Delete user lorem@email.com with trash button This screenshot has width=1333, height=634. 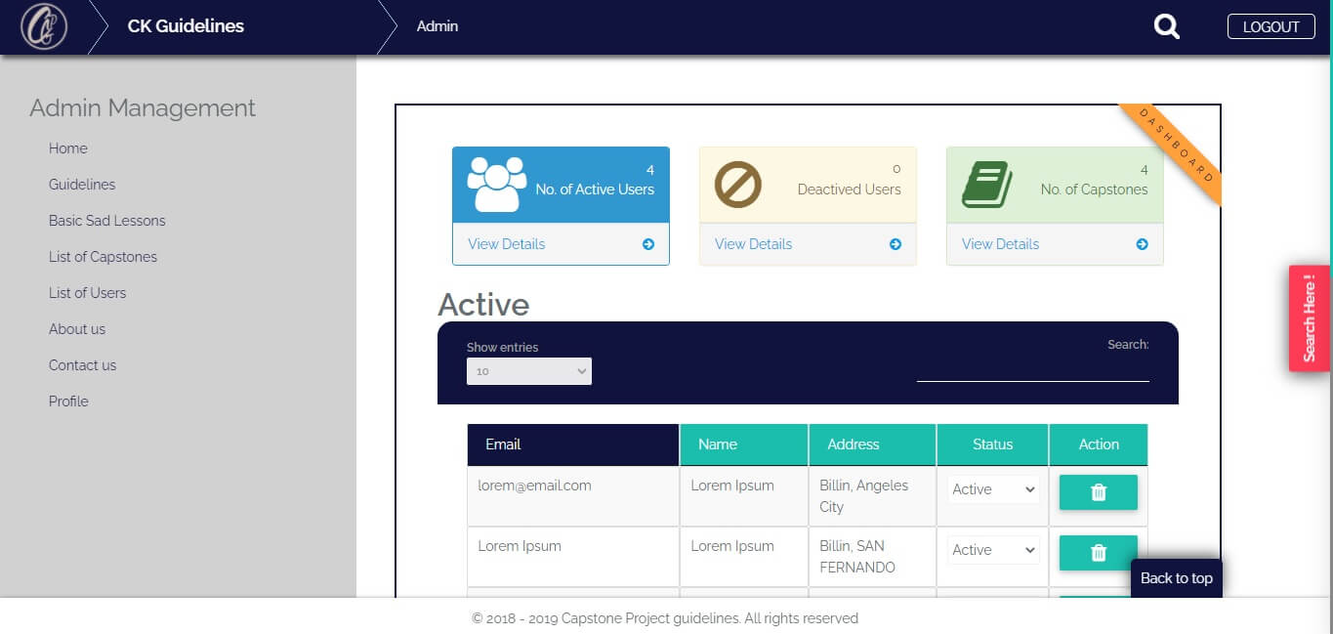1099,492
